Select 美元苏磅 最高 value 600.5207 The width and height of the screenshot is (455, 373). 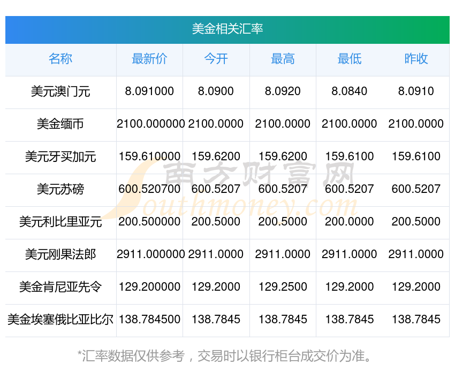pos(283,189)
